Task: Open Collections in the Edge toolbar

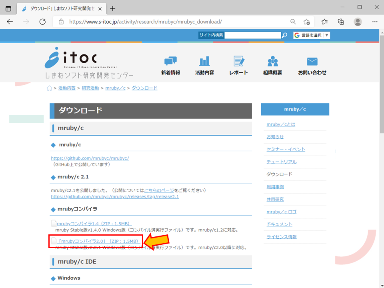Action: tap(340, 22)
